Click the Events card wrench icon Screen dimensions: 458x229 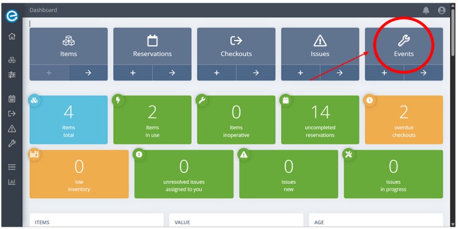tap(404, 41)
